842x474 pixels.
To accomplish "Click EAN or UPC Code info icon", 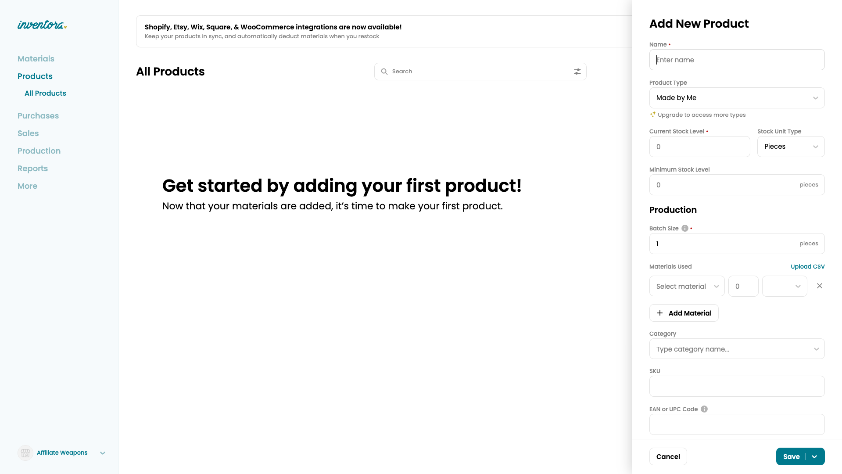I will pos(704,409).
